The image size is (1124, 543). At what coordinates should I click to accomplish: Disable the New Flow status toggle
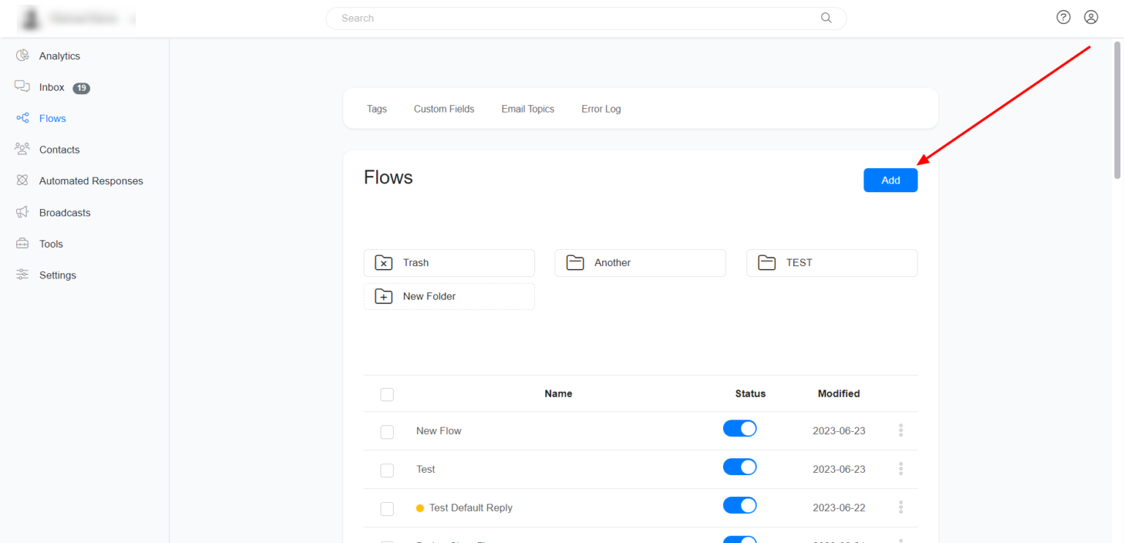click(739, 428)
